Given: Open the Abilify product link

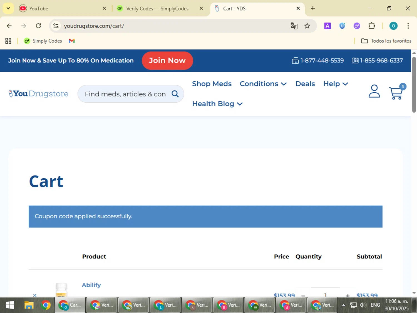Looking at the screenshot, I should point(91,285).
